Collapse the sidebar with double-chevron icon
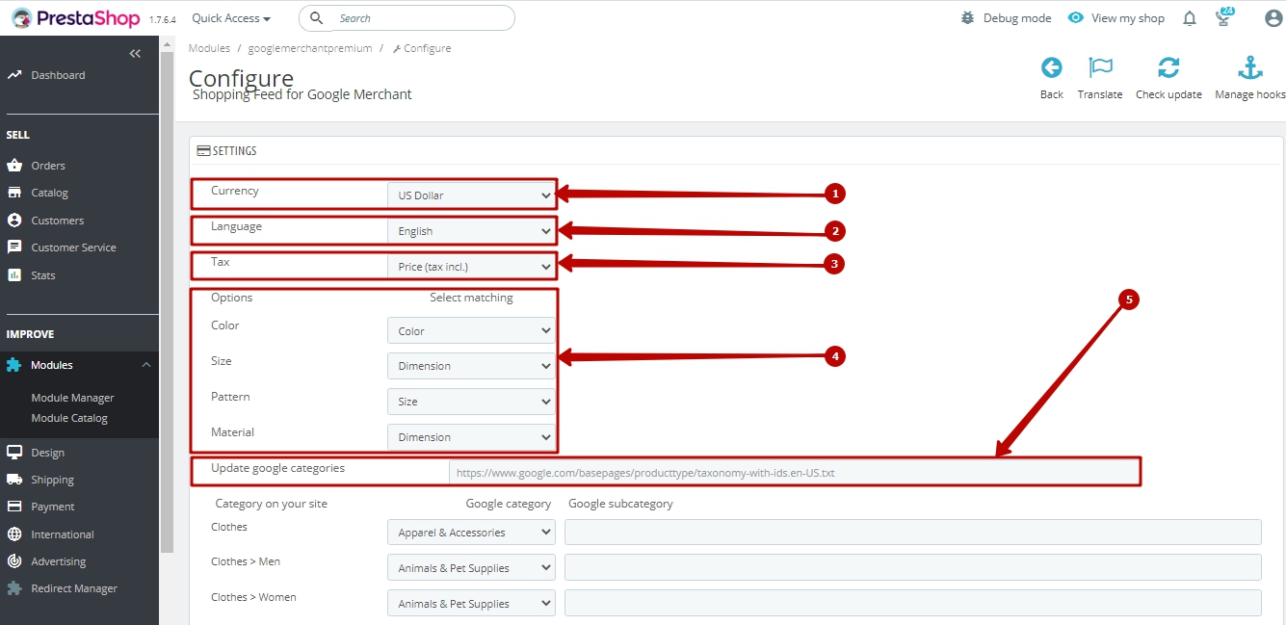The height and width of the screenshot is (625, 1286). click(x=135, y=54)
